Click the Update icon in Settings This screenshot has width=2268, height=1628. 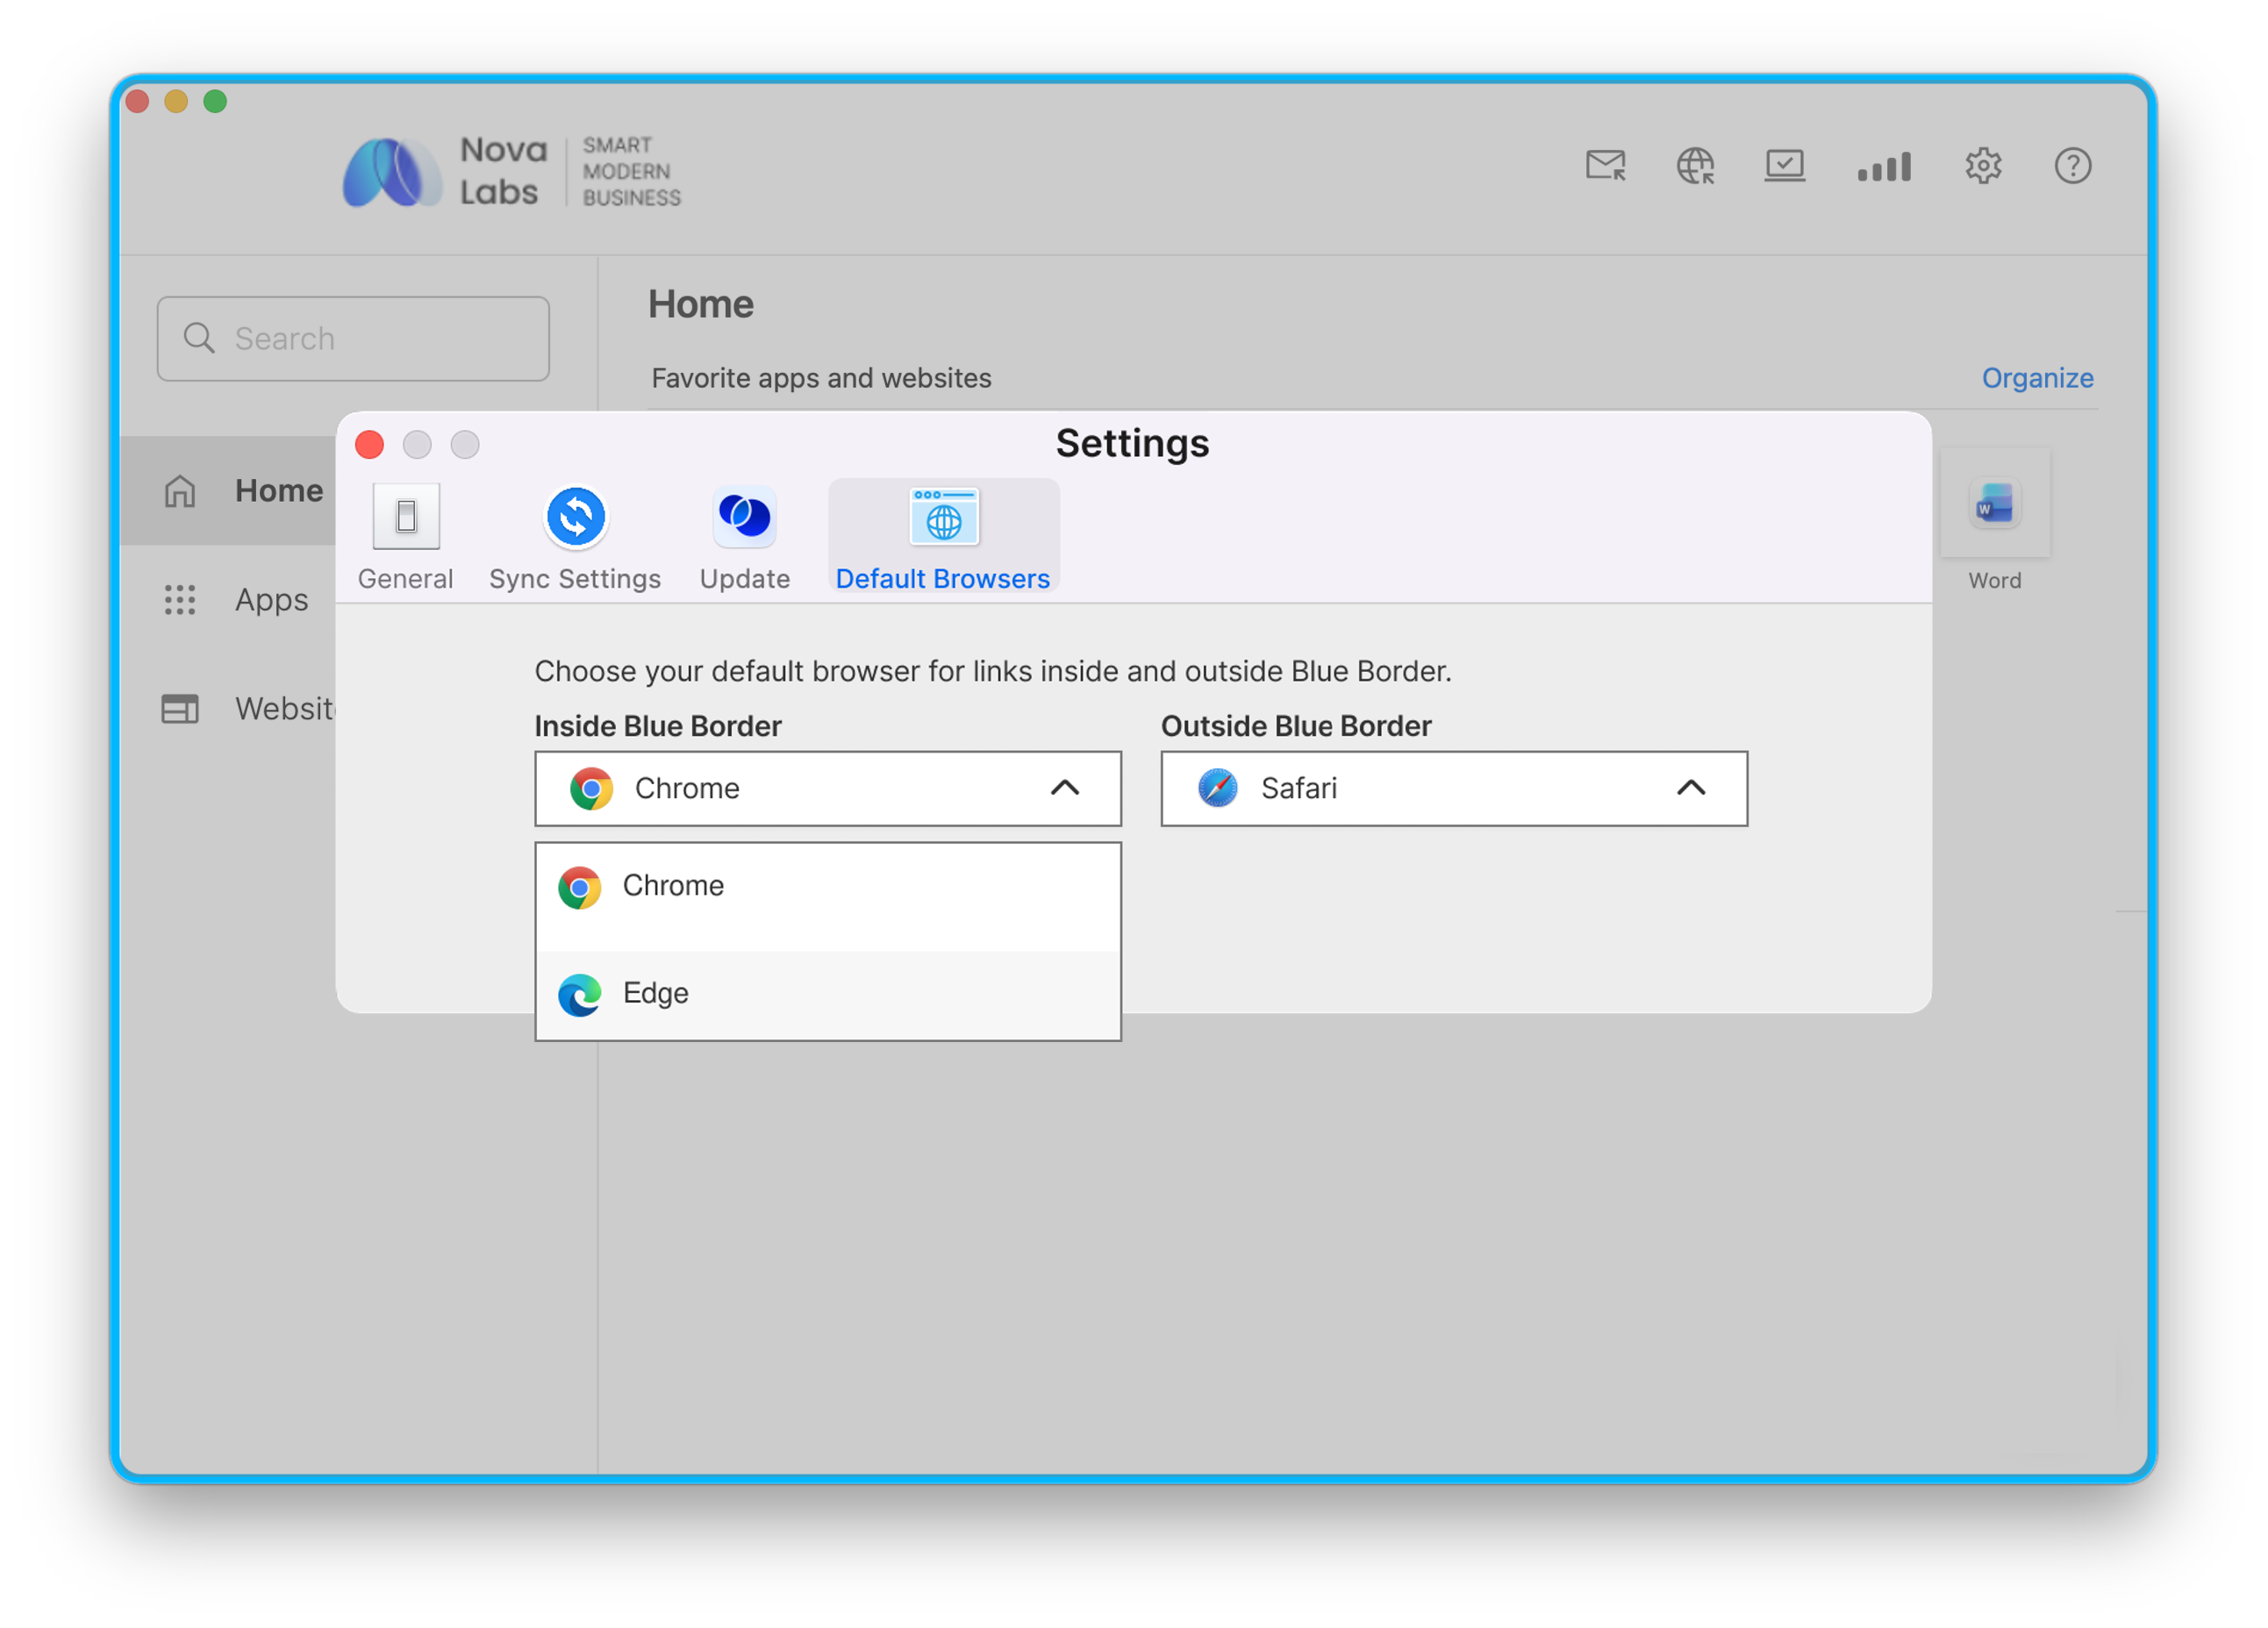click(x=745, y=516)
